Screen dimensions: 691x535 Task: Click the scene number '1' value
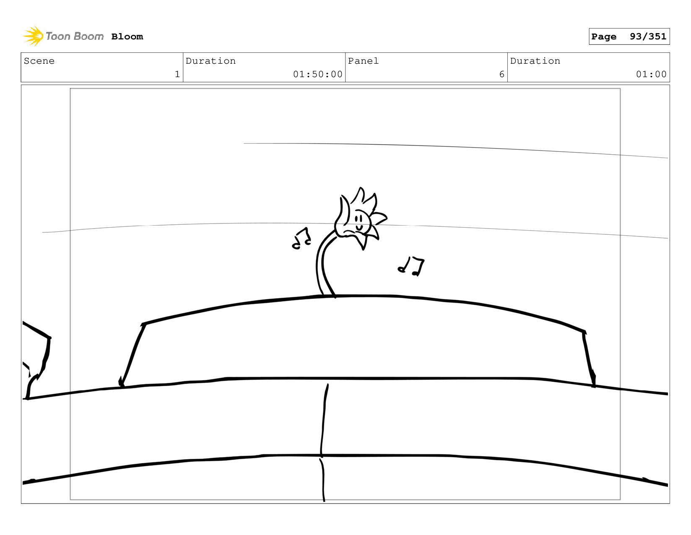(x=177, y=74)
